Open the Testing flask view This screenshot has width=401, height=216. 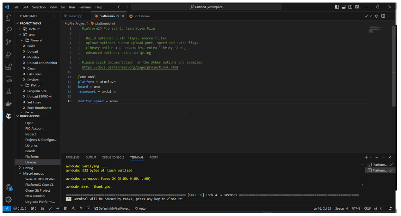[9, 91]
